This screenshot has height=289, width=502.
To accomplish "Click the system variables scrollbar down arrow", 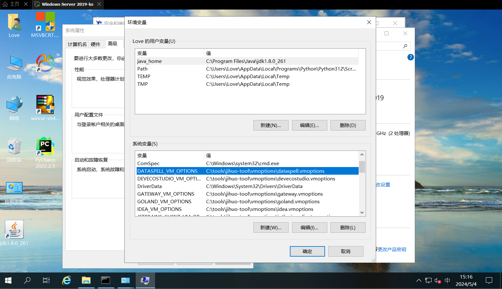I will (x=362, y=212).
